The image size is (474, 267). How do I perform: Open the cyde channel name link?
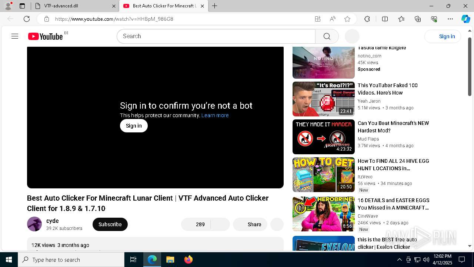tap(53, 221)
